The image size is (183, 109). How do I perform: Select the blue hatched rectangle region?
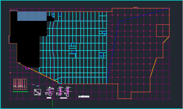coord(32,16)
